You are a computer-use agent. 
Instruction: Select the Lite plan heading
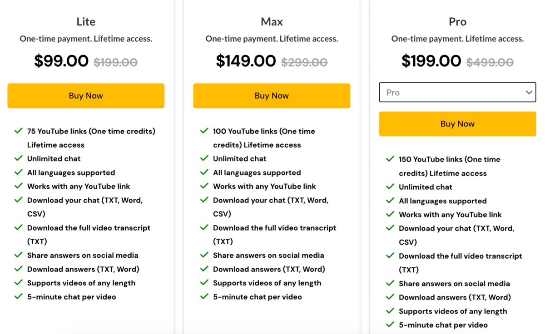pos(86,22)
